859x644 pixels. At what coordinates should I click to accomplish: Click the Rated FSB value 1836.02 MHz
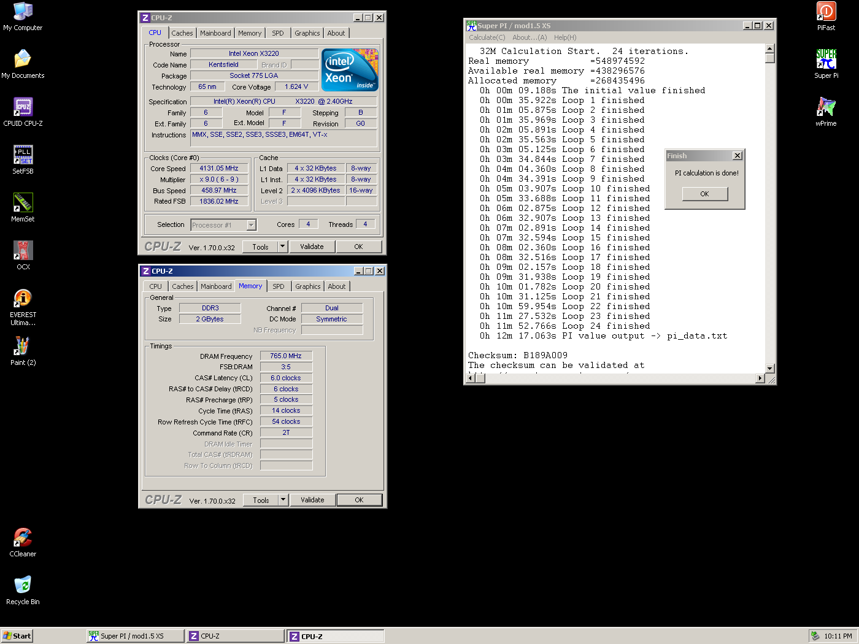click(219, 201)
